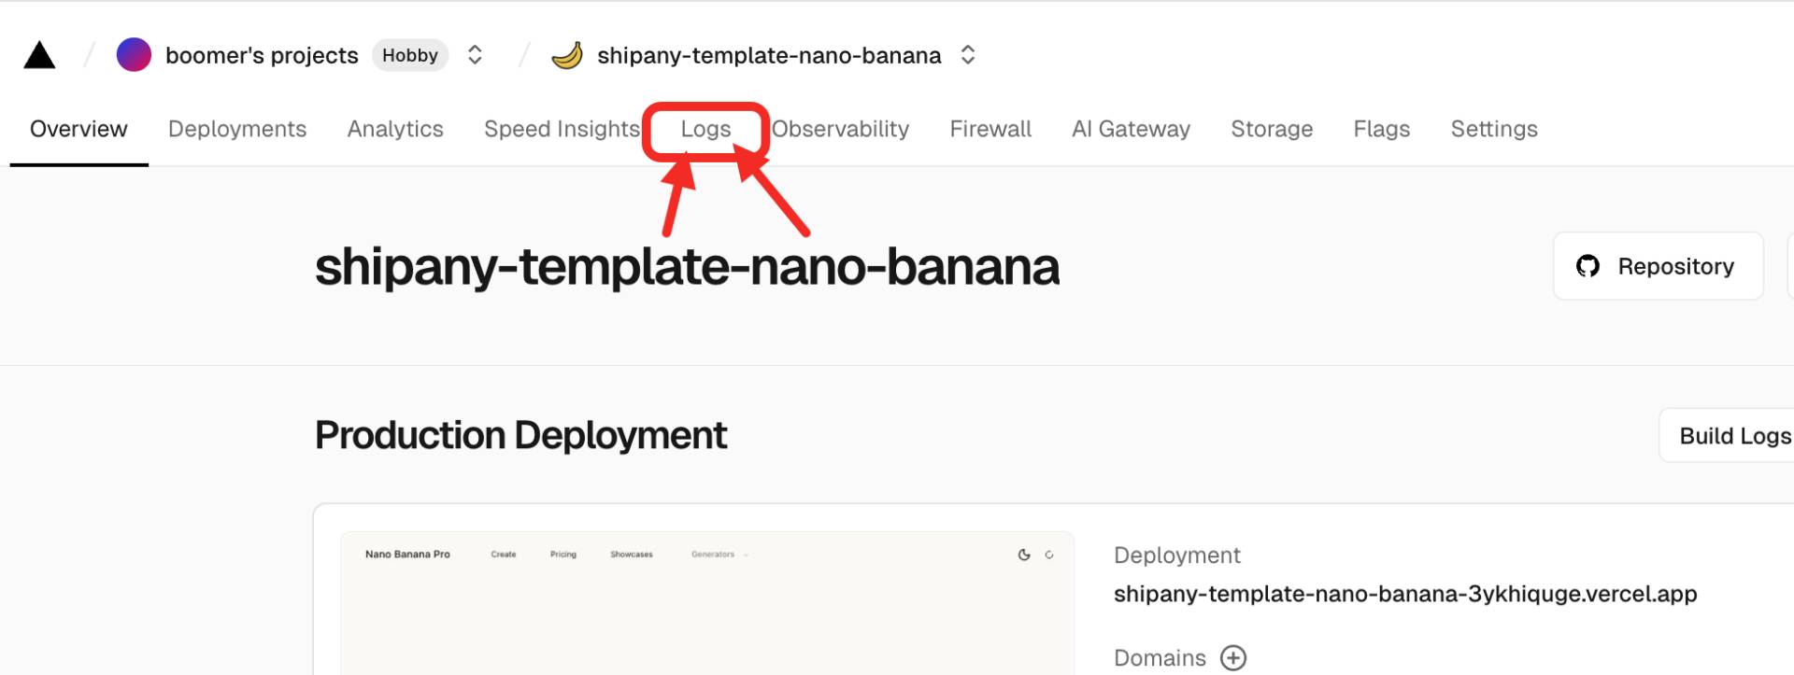Click the boomer's projects avatar circle
Image resolution: width=1794 pixels, height=675 pixels.
(x=134, y=55)
